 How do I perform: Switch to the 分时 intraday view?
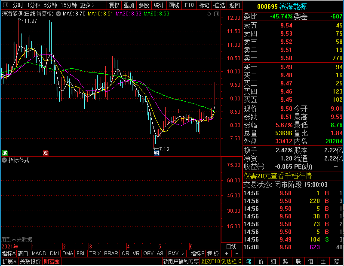click(x=18, y=5)
